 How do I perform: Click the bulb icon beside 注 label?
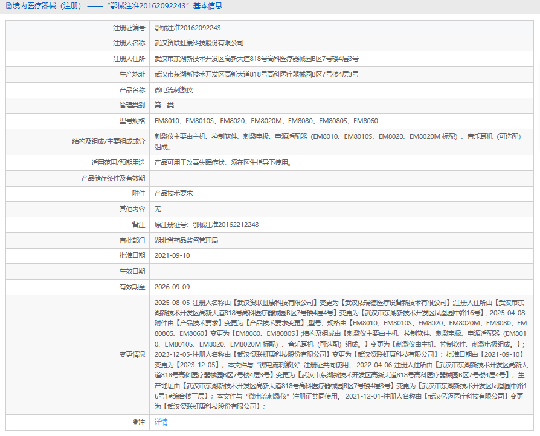pyautogui.click(x=135, y=422)
